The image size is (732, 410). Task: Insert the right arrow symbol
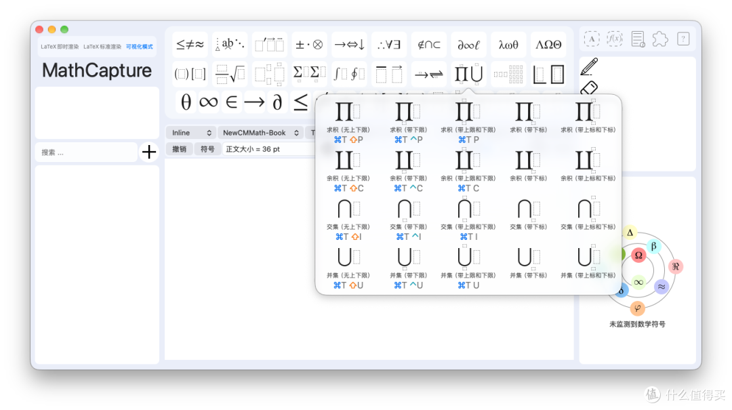[x=254, y=102]
